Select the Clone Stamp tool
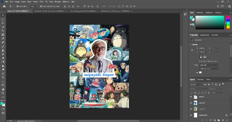The image size is (232, 122). (x=3, y=50)
